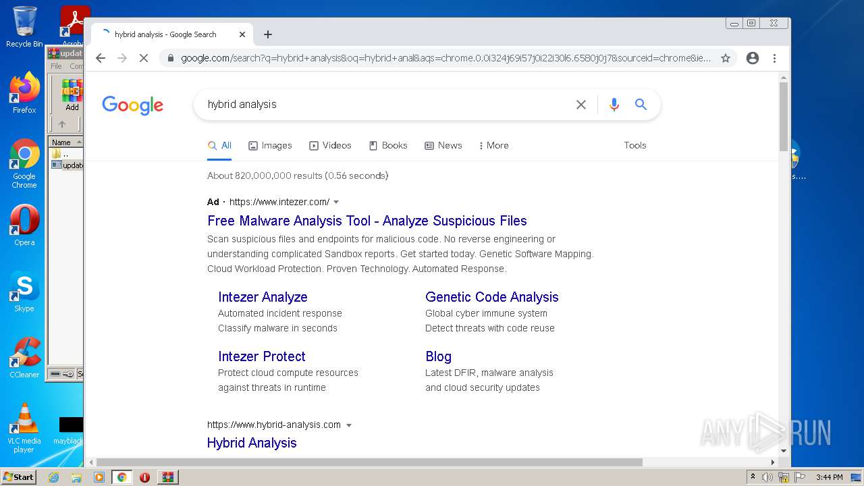The image size is (864, 486).
Task: Go back using Chrome's back arrow
Action: coord(101,58)
